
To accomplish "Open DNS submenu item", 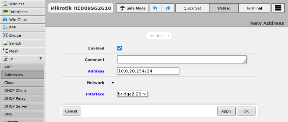I will point(22,114).
